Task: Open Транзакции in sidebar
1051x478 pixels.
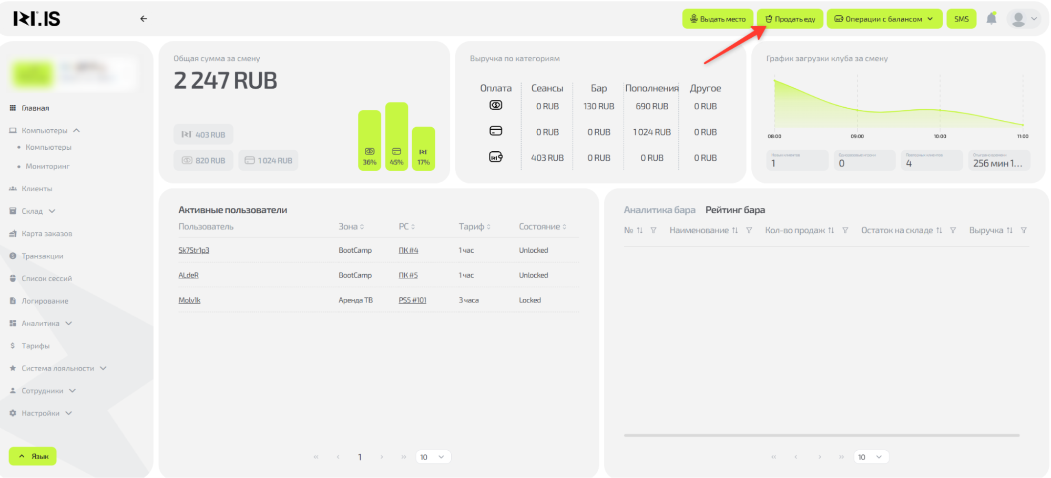Action: [x=42, y=256]
